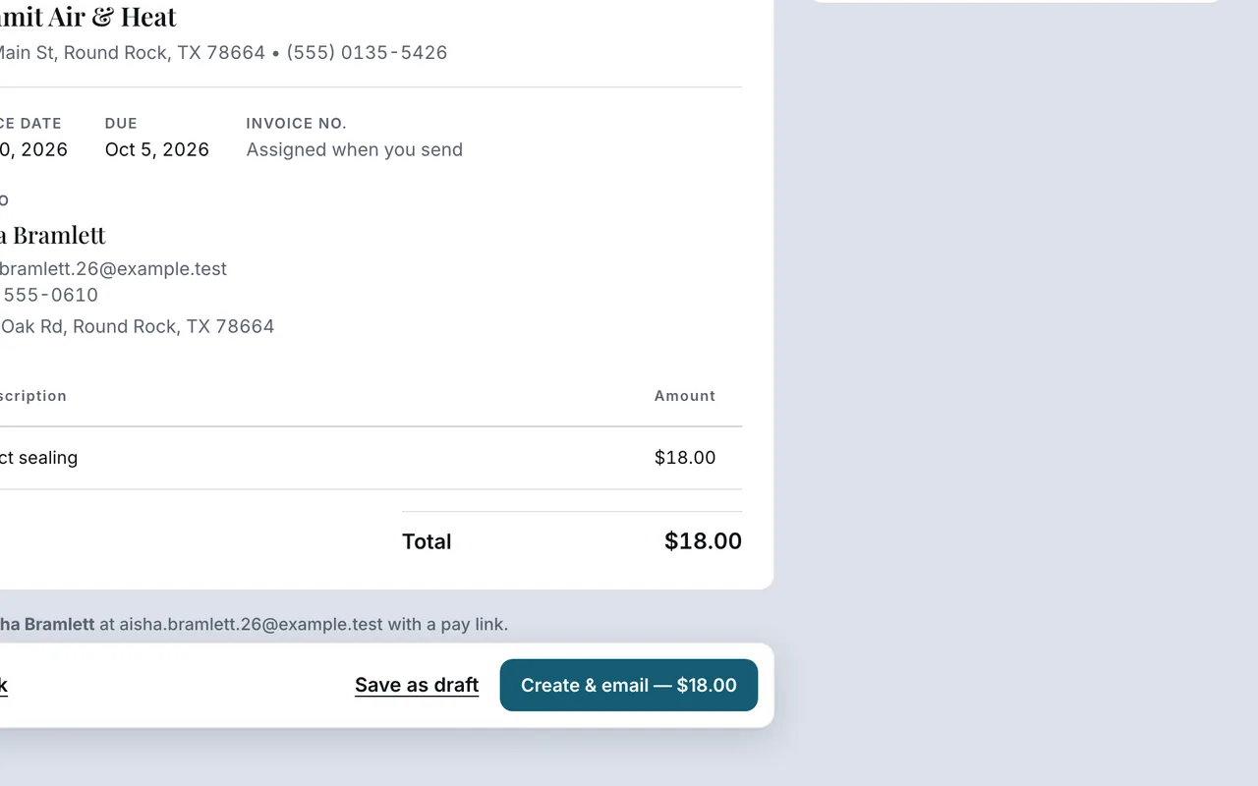The image size is (1258, 786).
Task: Click aisha.bramlett.26@example.test in the pay link note
Action: click(x=251, y=624)
